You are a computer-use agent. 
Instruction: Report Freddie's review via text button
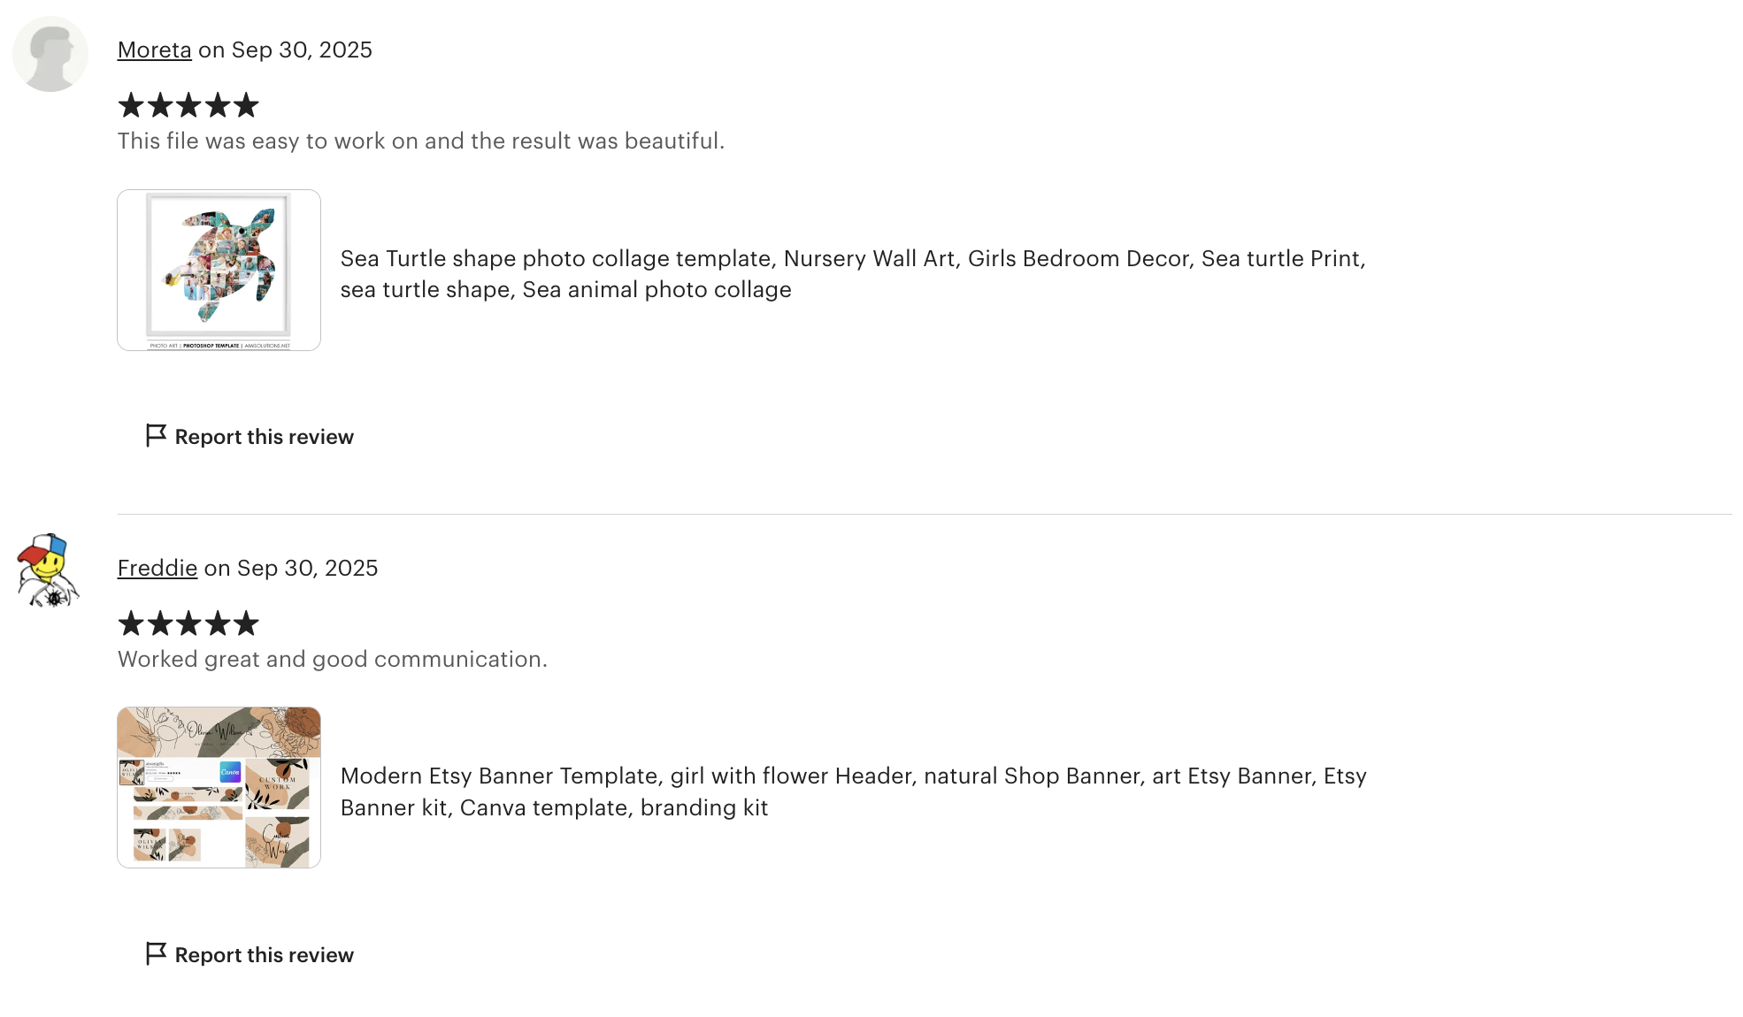[264, 955]
